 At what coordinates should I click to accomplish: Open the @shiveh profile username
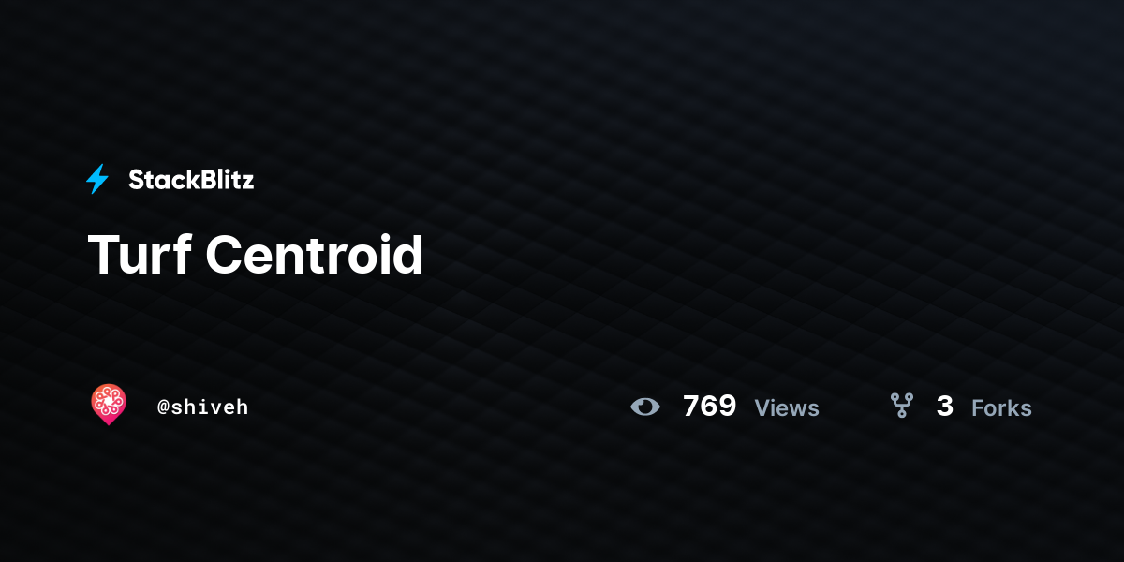click(x=203, y=407)
